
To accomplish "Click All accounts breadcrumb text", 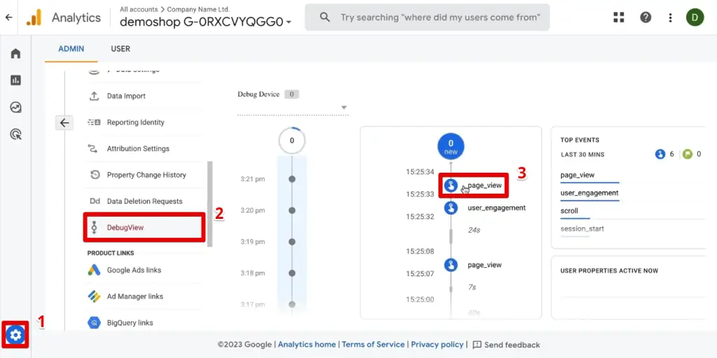I will point(139,9).
